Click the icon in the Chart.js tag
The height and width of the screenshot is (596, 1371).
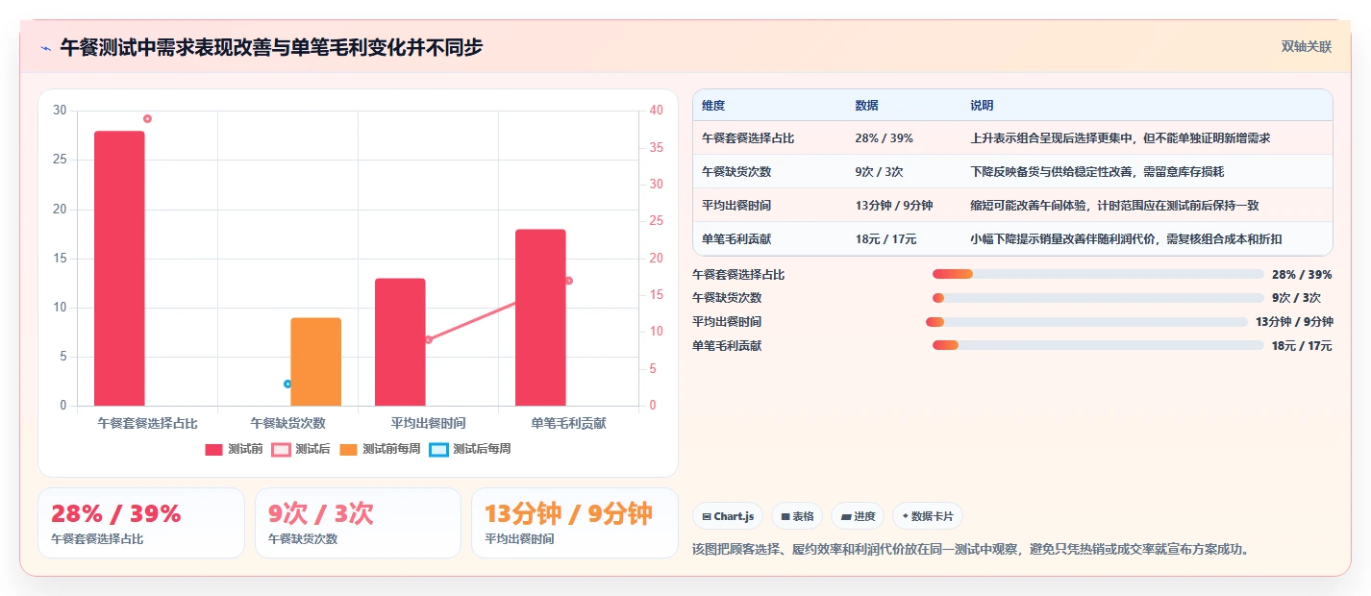[x=707, y=517]
